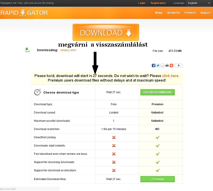Open the Registration link

pos(158,3)
